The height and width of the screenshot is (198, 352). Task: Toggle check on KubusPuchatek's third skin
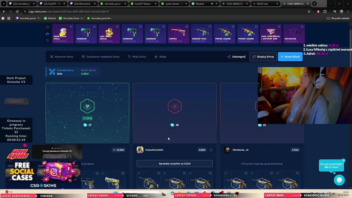click(x=210, y=173)
